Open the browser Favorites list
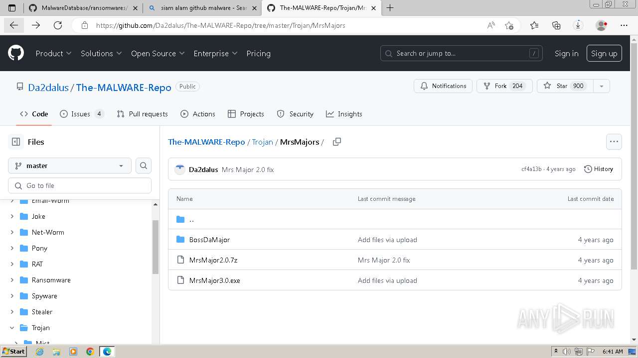Image resolution: width=638 pixels, height=358 pixels. [x=534, y=25]
